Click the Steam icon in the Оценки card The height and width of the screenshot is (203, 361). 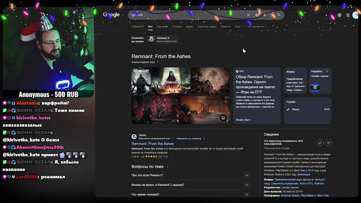coord(288,109)
